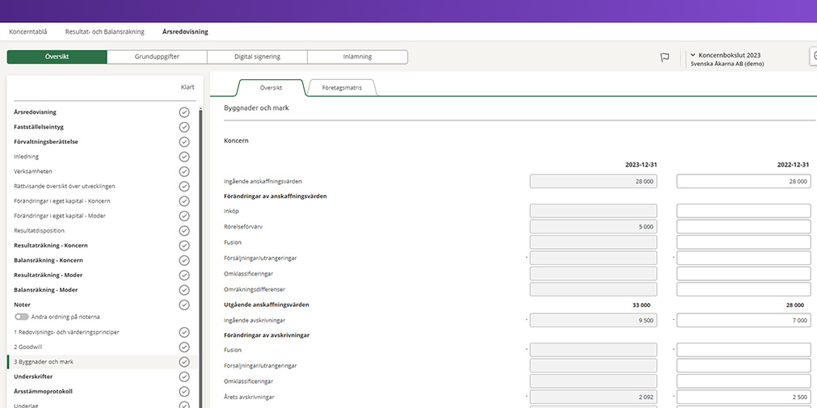Open Rättvisande översikt över utvecklingen

pos(65,187)
